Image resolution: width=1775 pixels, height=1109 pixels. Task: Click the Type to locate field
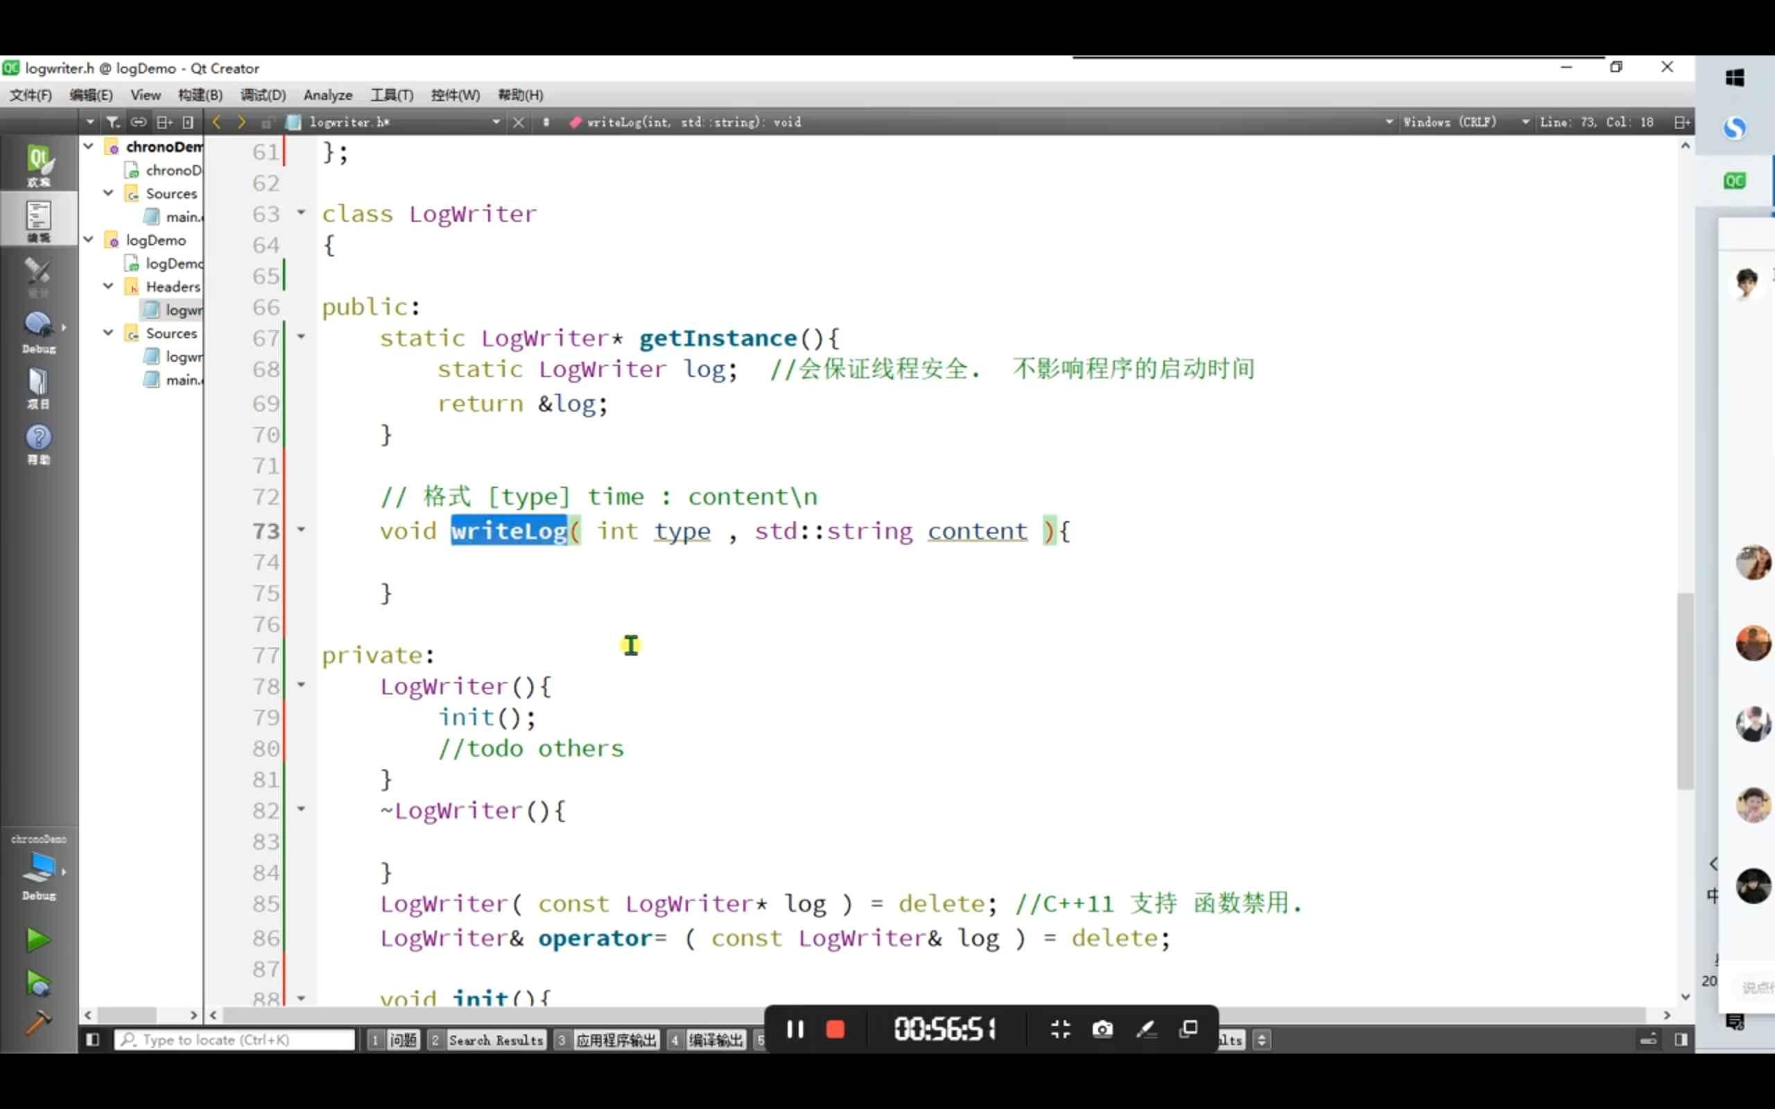[235, 1039]
